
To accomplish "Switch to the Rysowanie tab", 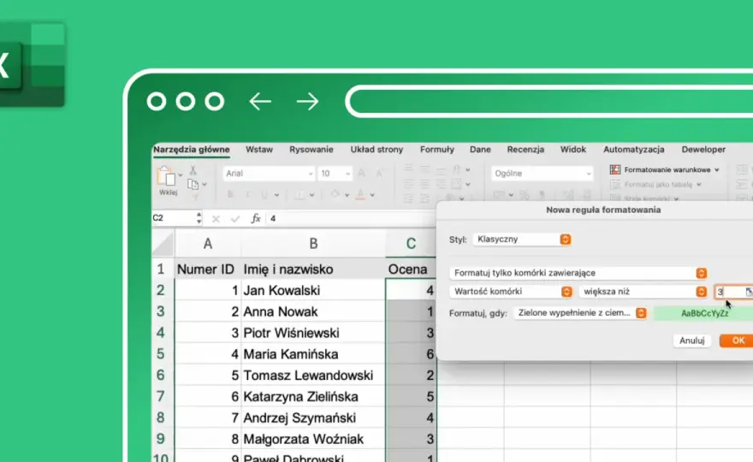I will [x=311, y=150].
